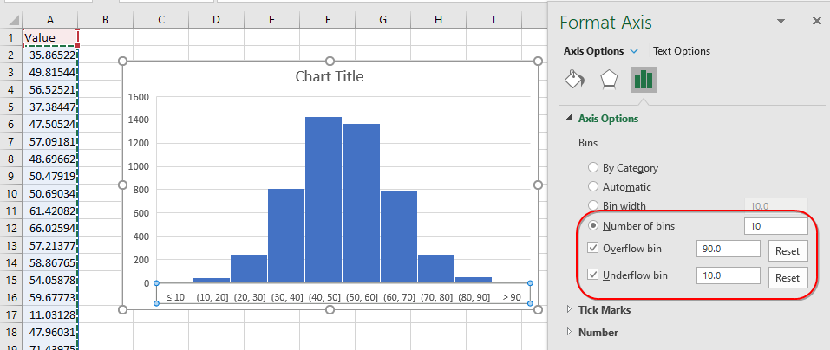Viewport: 830px width, 350px height.
Task: Select the By Category radio button
Action: coord(593,168)
